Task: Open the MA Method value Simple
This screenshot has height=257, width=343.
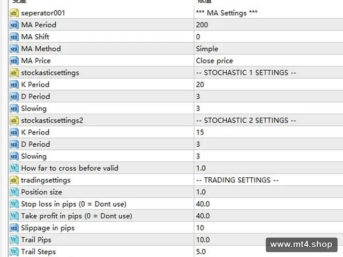Action: coord(269,49)
